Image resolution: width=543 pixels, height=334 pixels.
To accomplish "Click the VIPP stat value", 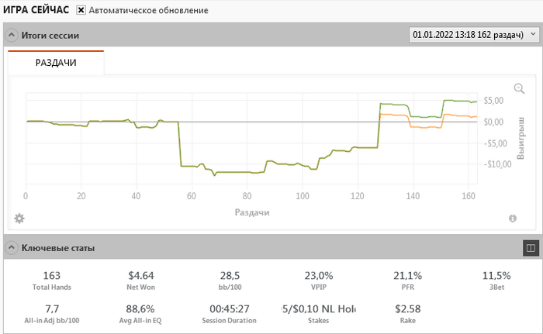I will pyautogui.click(x=319, y=275).
